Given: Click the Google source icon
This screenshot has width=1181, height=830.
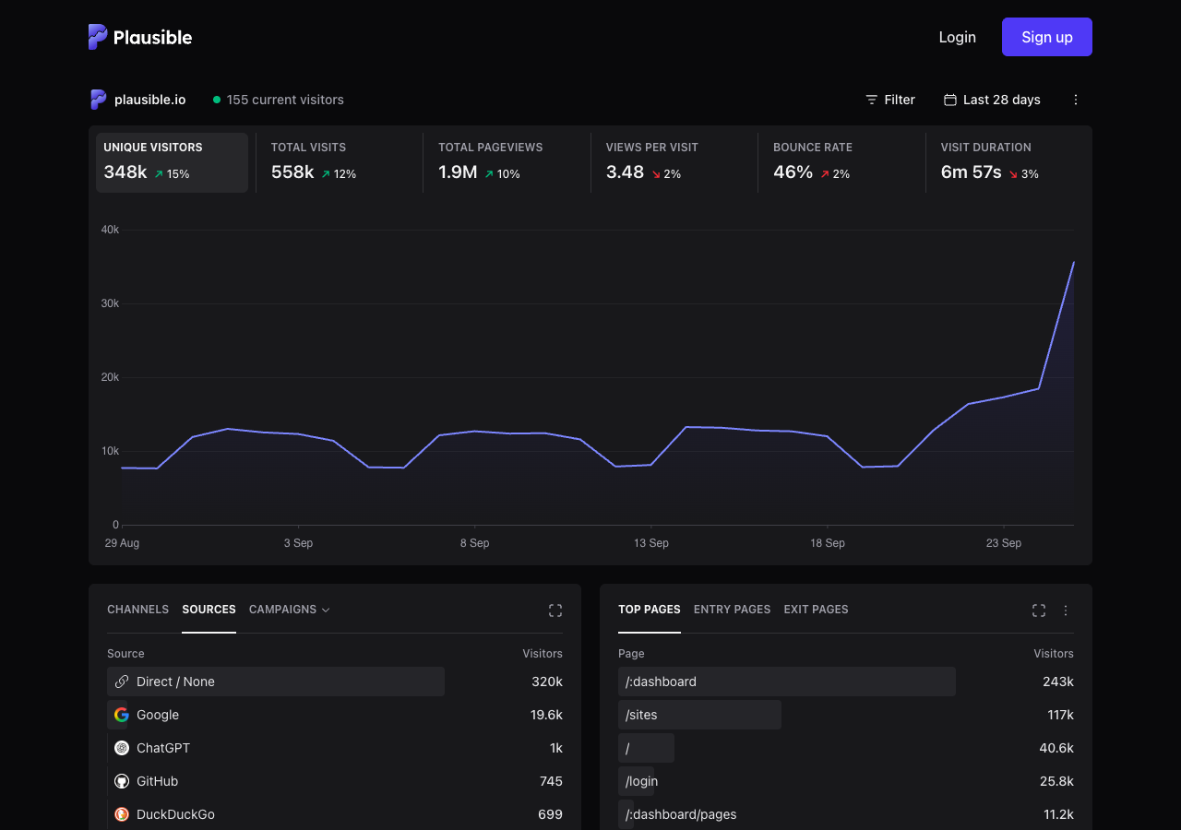Looking at the screenshot, I should (x=122, y=715).
